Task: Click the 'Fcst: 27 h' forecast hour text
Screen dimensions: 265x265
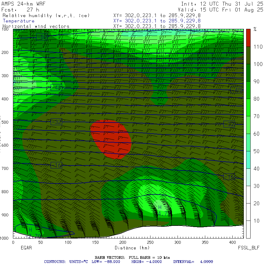Action: point(20,10)
